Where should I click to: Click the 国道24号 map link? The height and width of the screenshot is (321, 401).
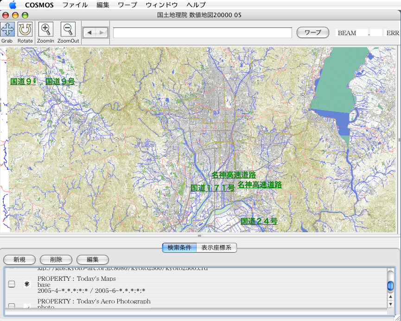259,221
